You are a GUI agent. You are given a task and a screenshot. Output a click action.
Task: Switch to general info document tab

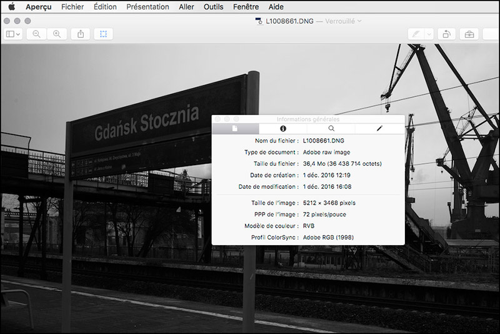235,128
